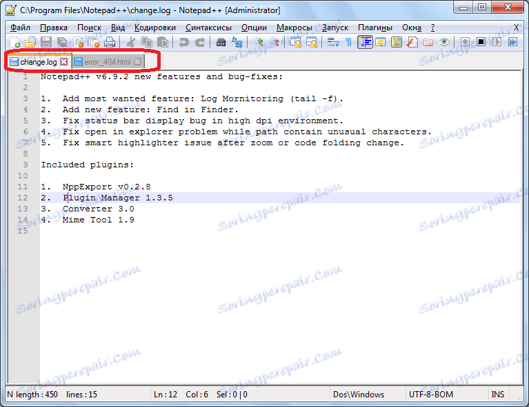Click the Zoom In magnifier icon

pos(259,43)
